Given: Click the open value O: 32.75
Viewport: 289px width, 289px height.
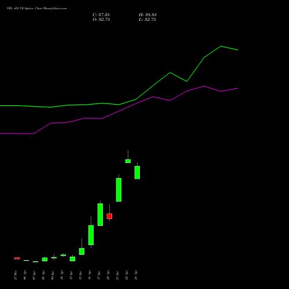Looking at the screenshot, I should 101,20.
